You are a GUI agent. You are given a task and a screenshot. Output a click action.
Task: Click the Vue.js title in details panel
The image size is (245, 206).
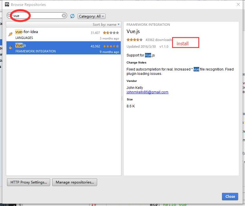[133, 32]
